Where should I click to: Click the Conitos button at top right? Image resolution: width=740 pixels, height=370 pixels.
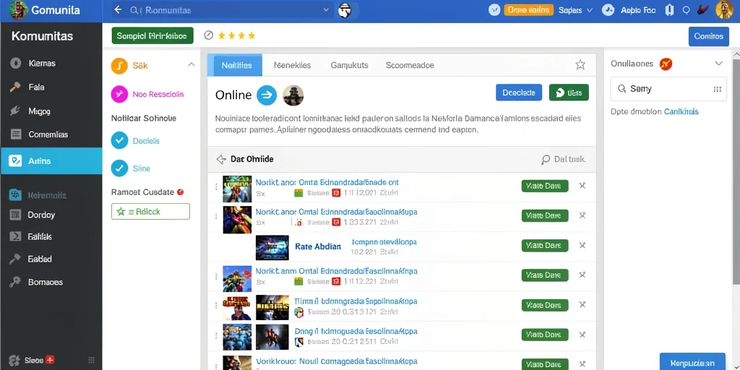[x=708, y=36]
